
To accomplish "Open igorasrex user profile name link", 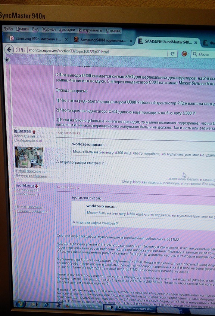I will click(x=22, y=131).
